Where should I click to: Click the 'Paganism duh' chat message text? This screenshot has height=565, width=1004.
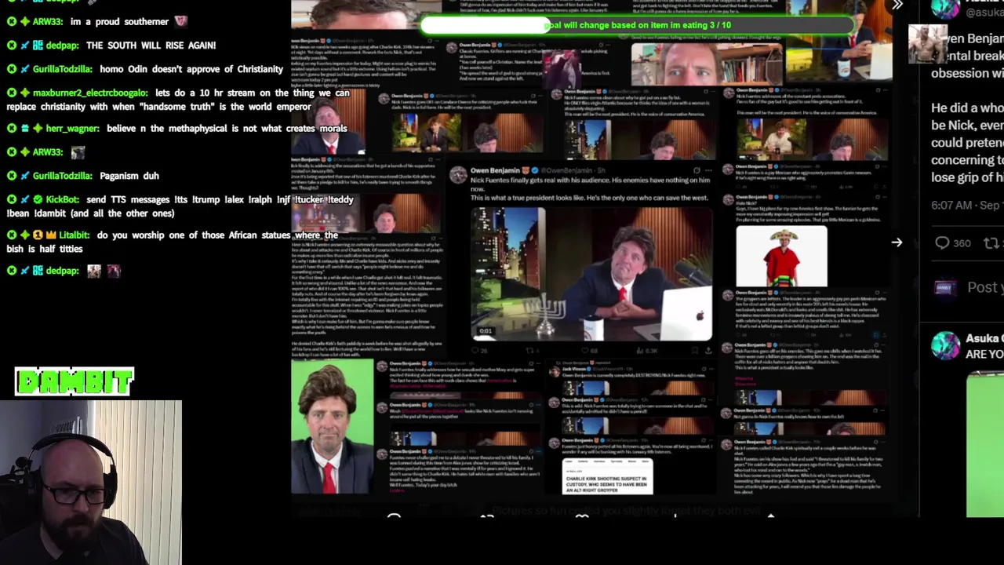click(x=129, y=176)
